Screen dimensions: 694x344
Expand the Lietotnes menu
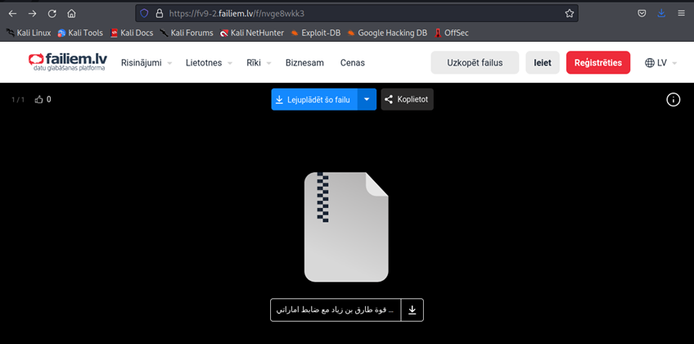[x=209, y=63]
